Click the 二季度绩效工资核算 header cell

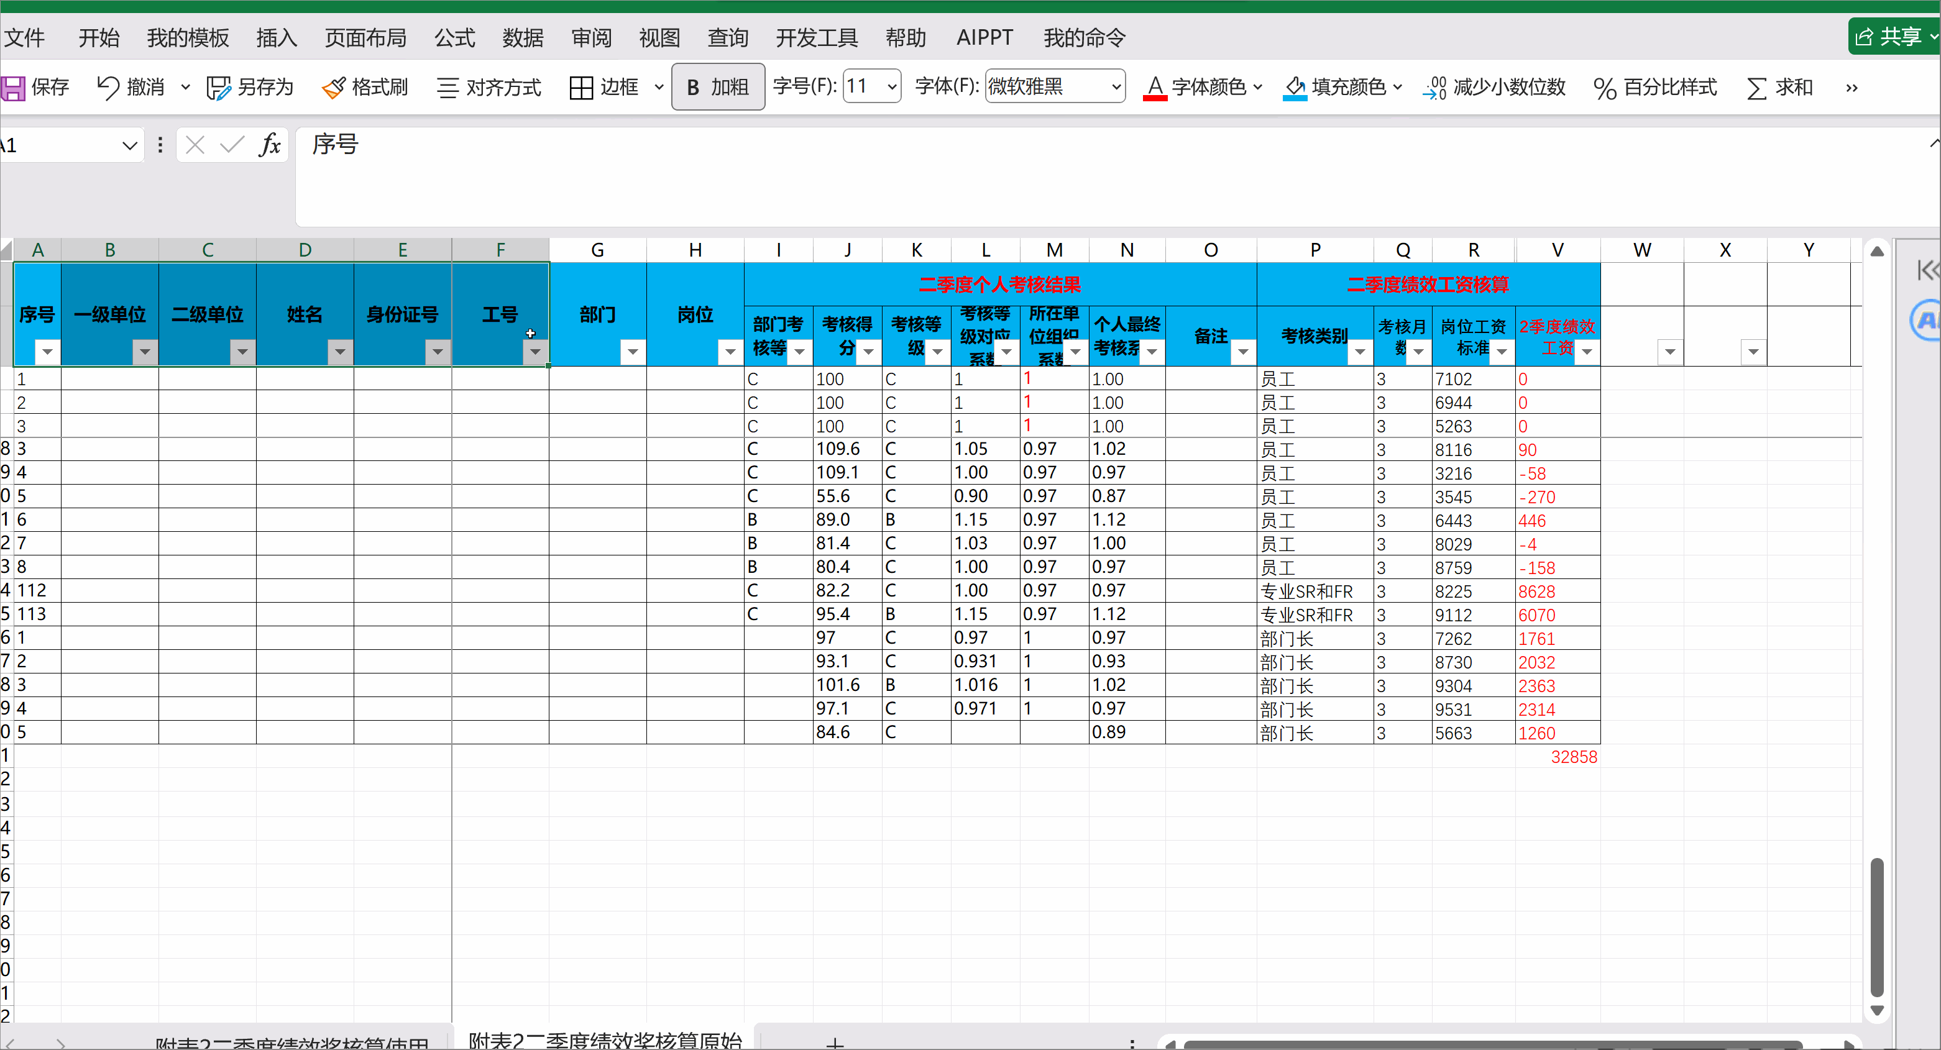[1428, 284]
